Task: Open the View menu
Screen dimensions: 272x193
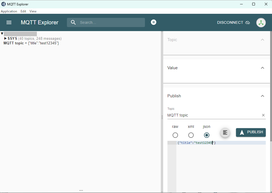Action: 33,11
